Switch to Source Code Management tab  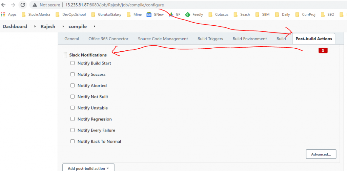[x=163, y=39]
